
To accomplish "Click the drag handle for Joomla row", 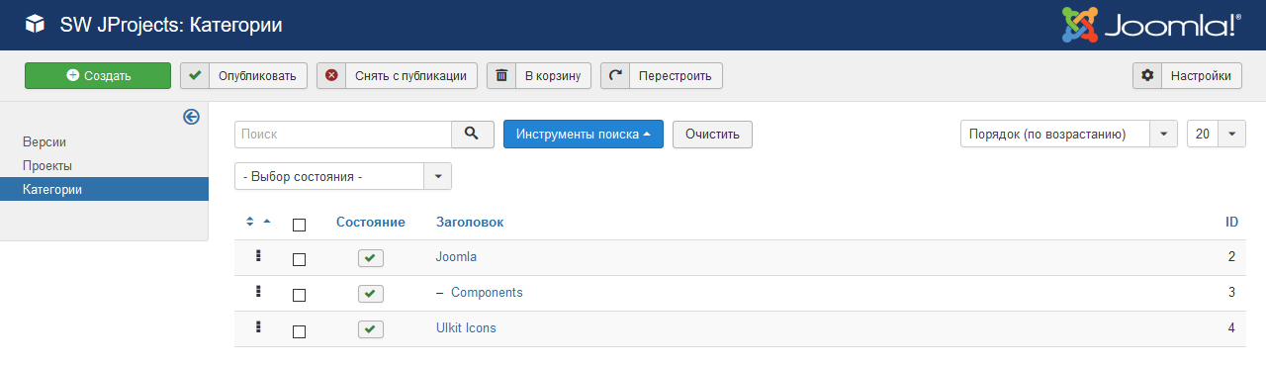I will click(x=258, y=256).
